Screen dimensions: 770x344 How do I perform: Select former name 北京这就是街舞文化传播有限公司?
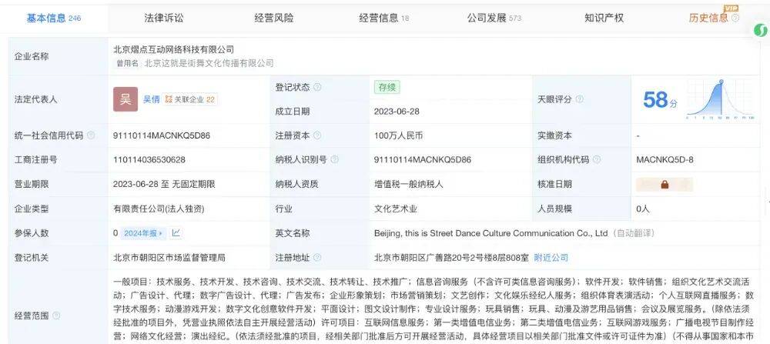tap(209, 63)
